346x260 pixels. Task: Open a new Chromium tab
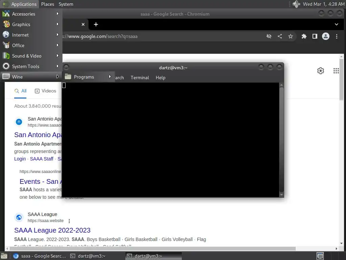click(96, 24)
